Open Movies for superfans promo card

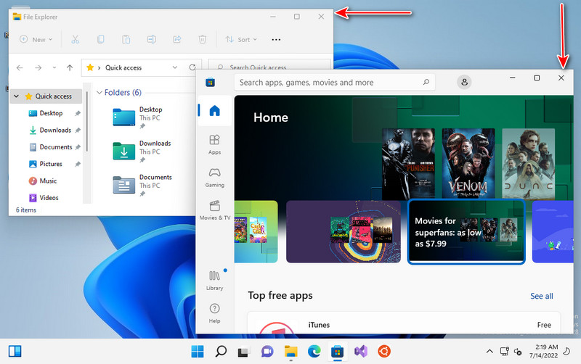[466, 232]
